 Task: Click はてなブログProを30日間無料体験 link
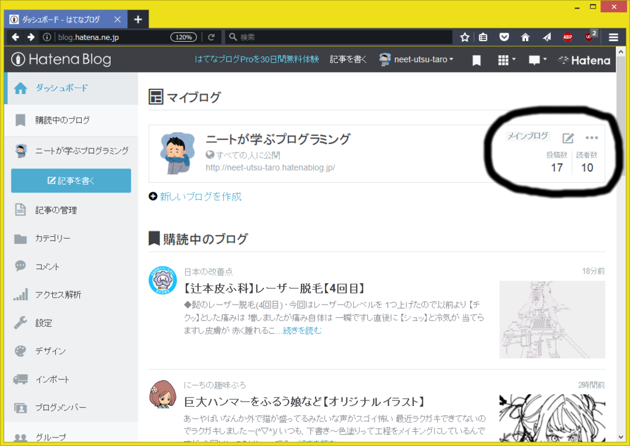click(x=257, y=60)
